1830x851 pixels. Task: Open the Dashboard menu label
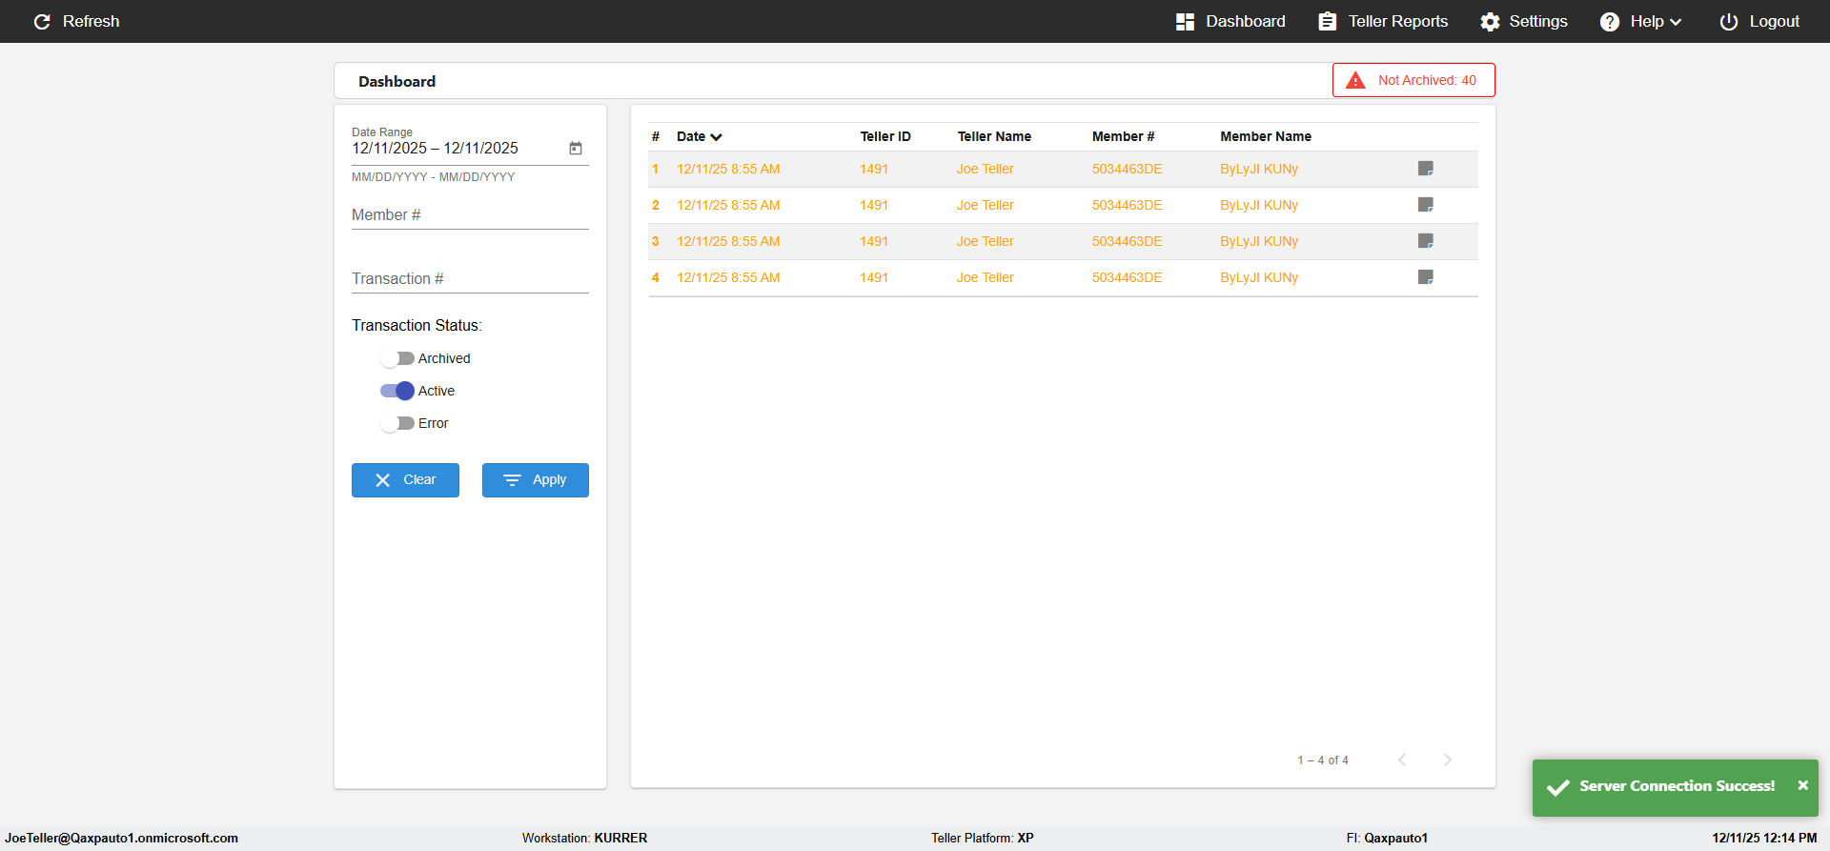pyautogui.click(x=1245, y=21)
